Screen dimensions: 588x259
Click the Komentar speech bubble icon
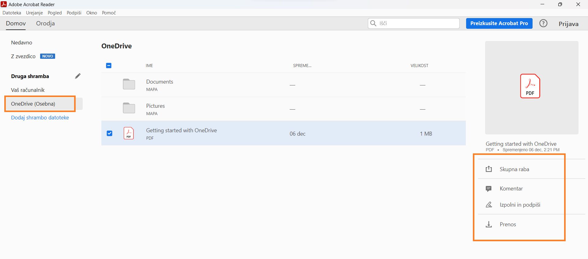coord(489,189)
